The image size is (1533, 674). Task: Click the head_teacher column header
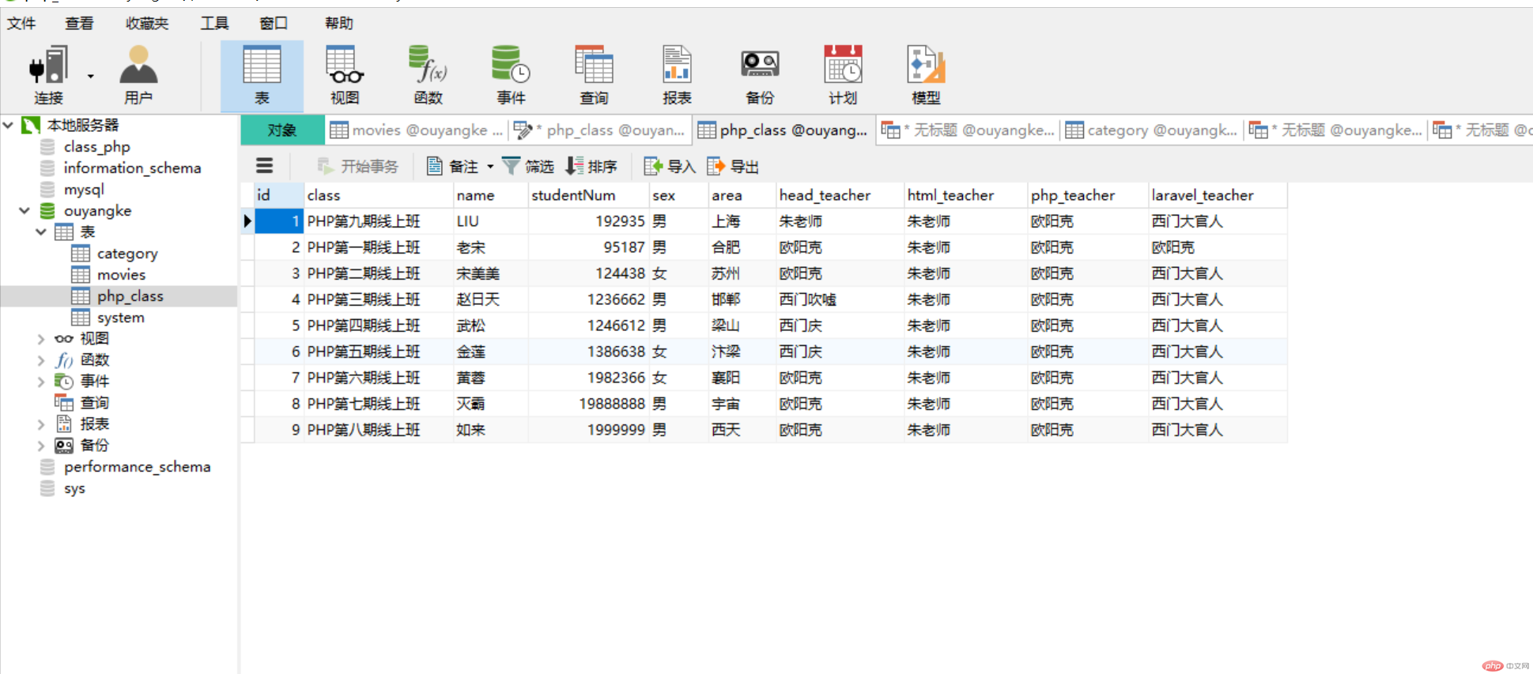[840, 195]
